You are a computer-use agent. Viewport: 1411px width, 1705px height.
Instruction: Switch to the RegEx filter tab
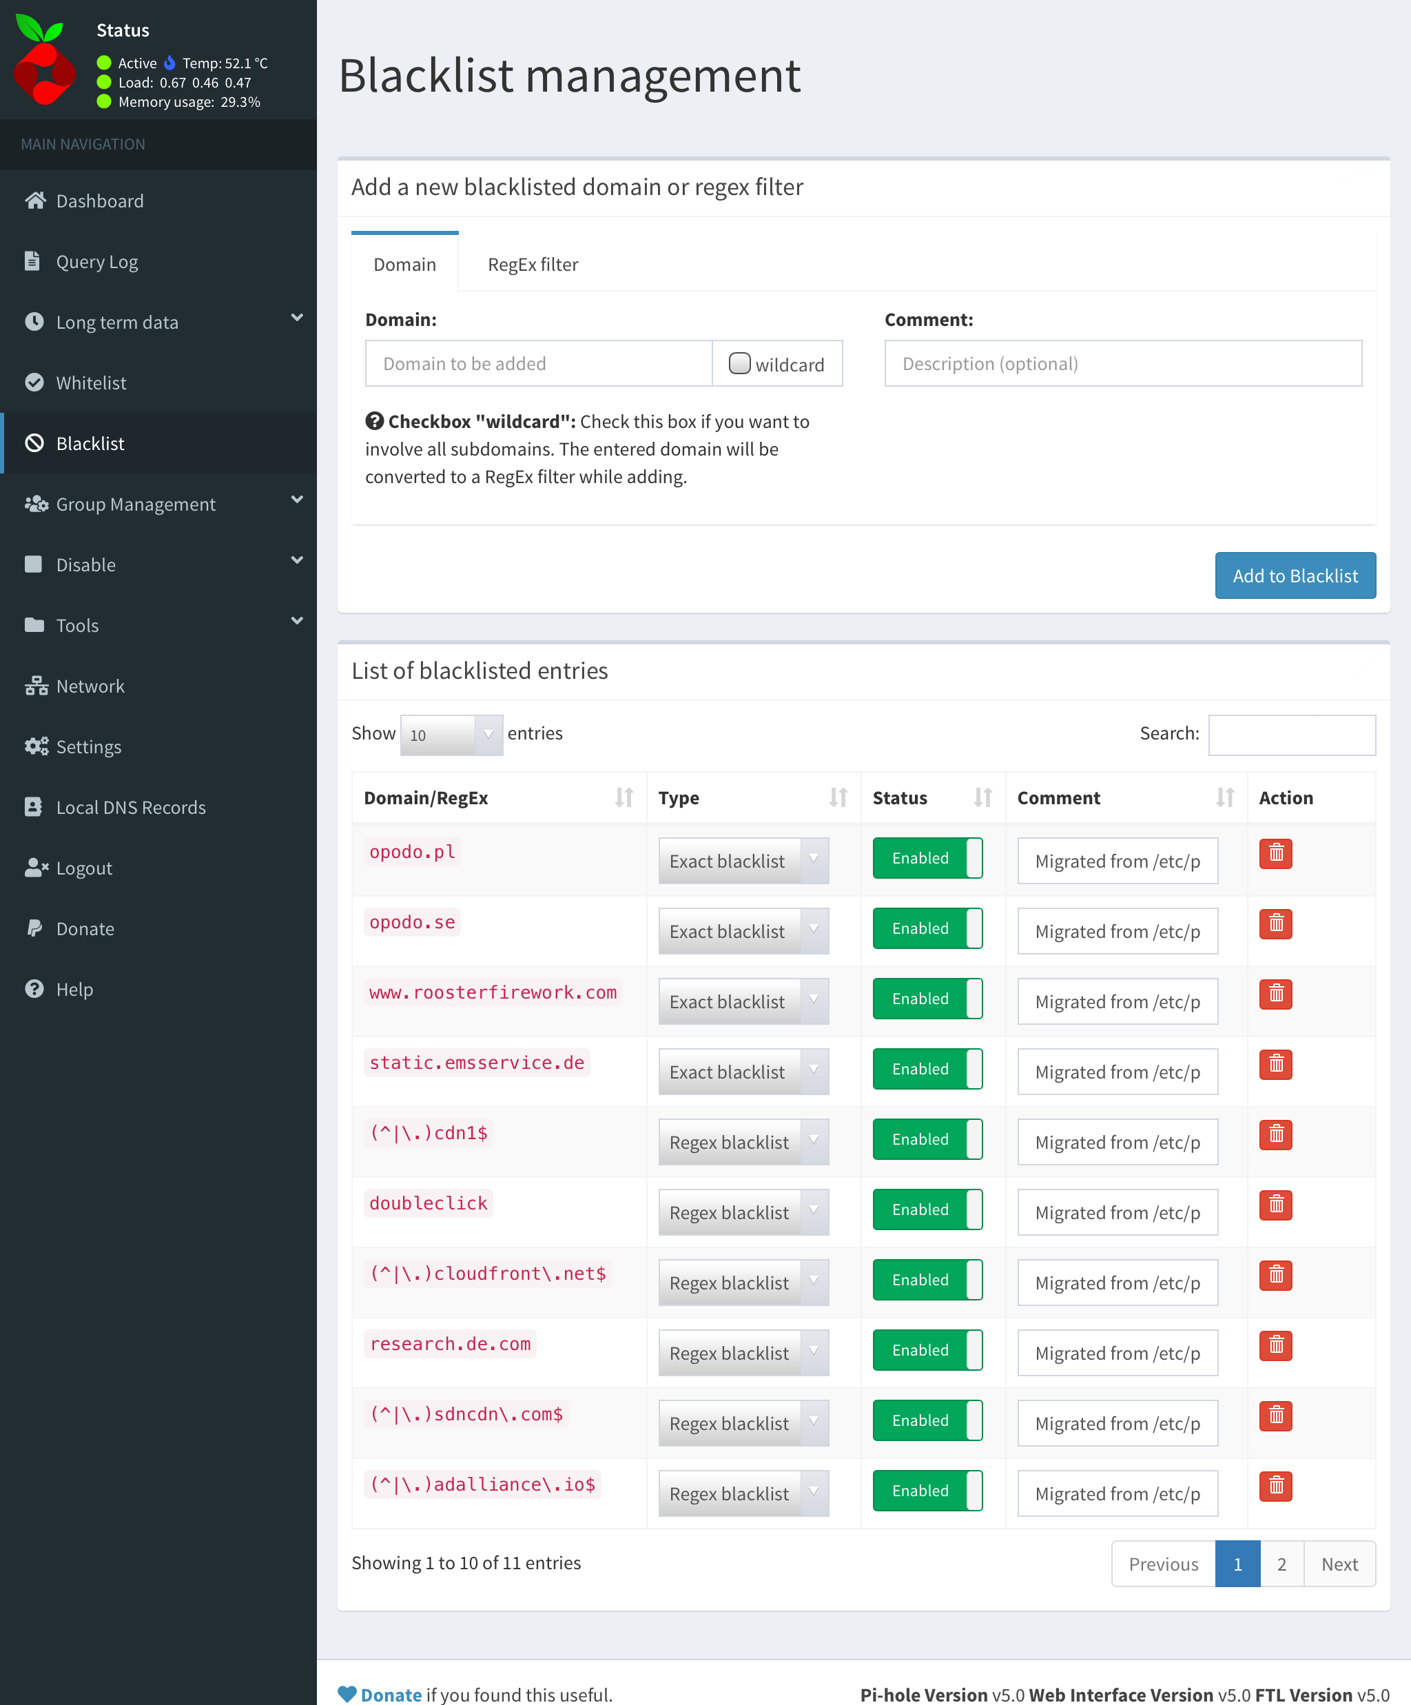tap(533, 265)
